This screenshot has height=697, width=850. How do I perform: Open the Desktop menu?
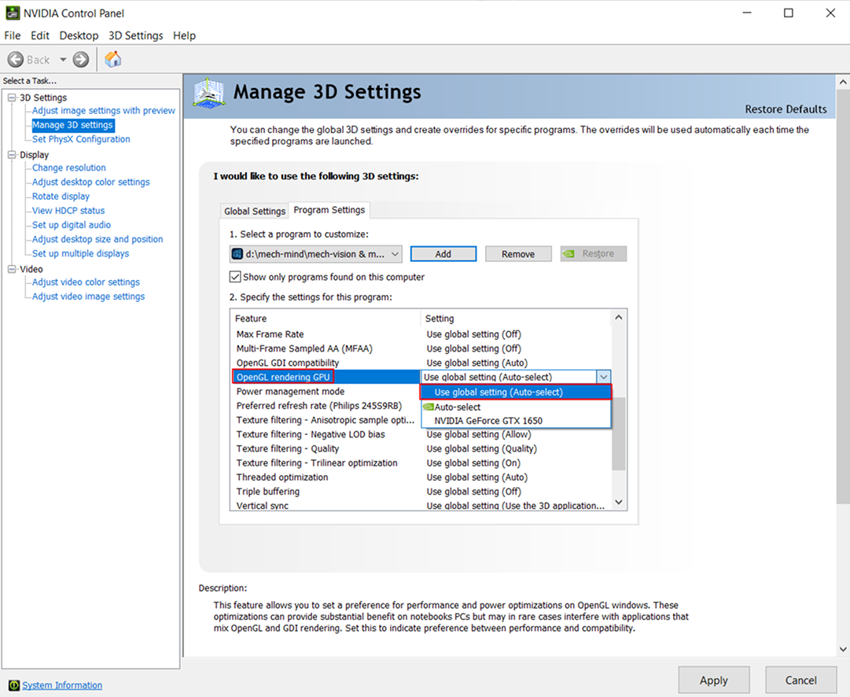79,35
